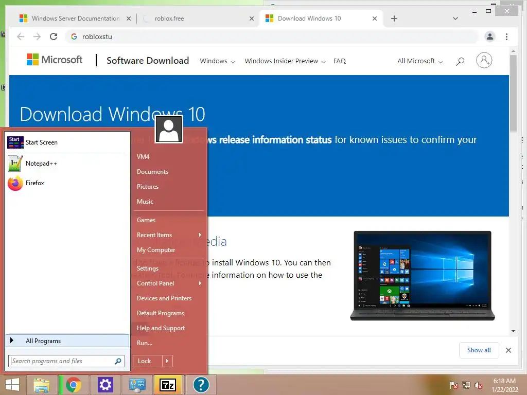
Task: Open the Chrome profile avatar button
Action: click(490, 37)
